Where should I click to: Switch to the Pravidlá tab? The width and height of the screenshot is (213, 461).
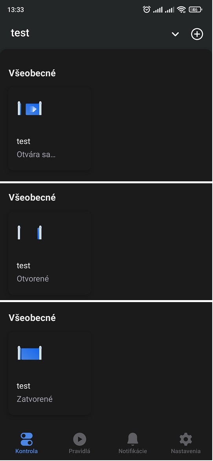coord(79,443)
